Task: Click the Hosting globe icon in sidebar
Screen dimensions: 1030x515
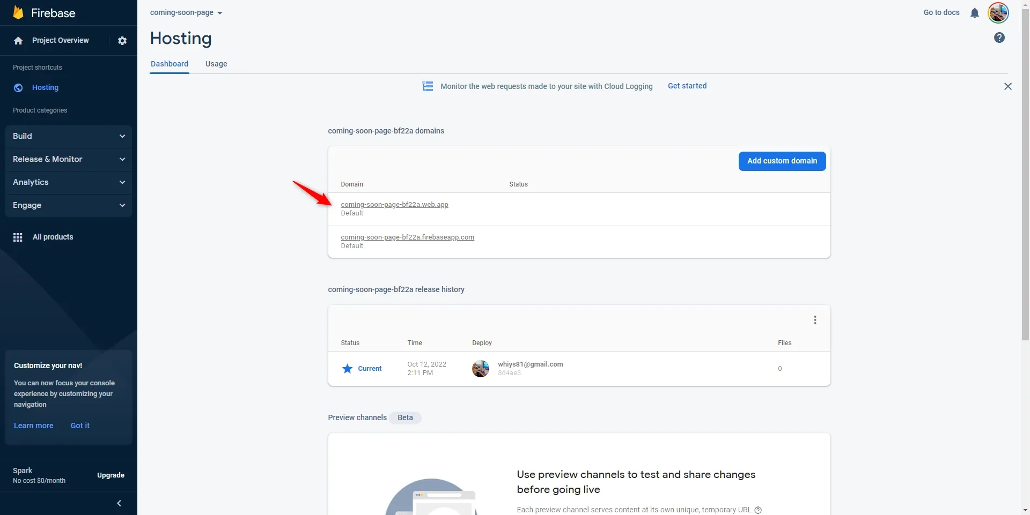Action: click(18, 88)
